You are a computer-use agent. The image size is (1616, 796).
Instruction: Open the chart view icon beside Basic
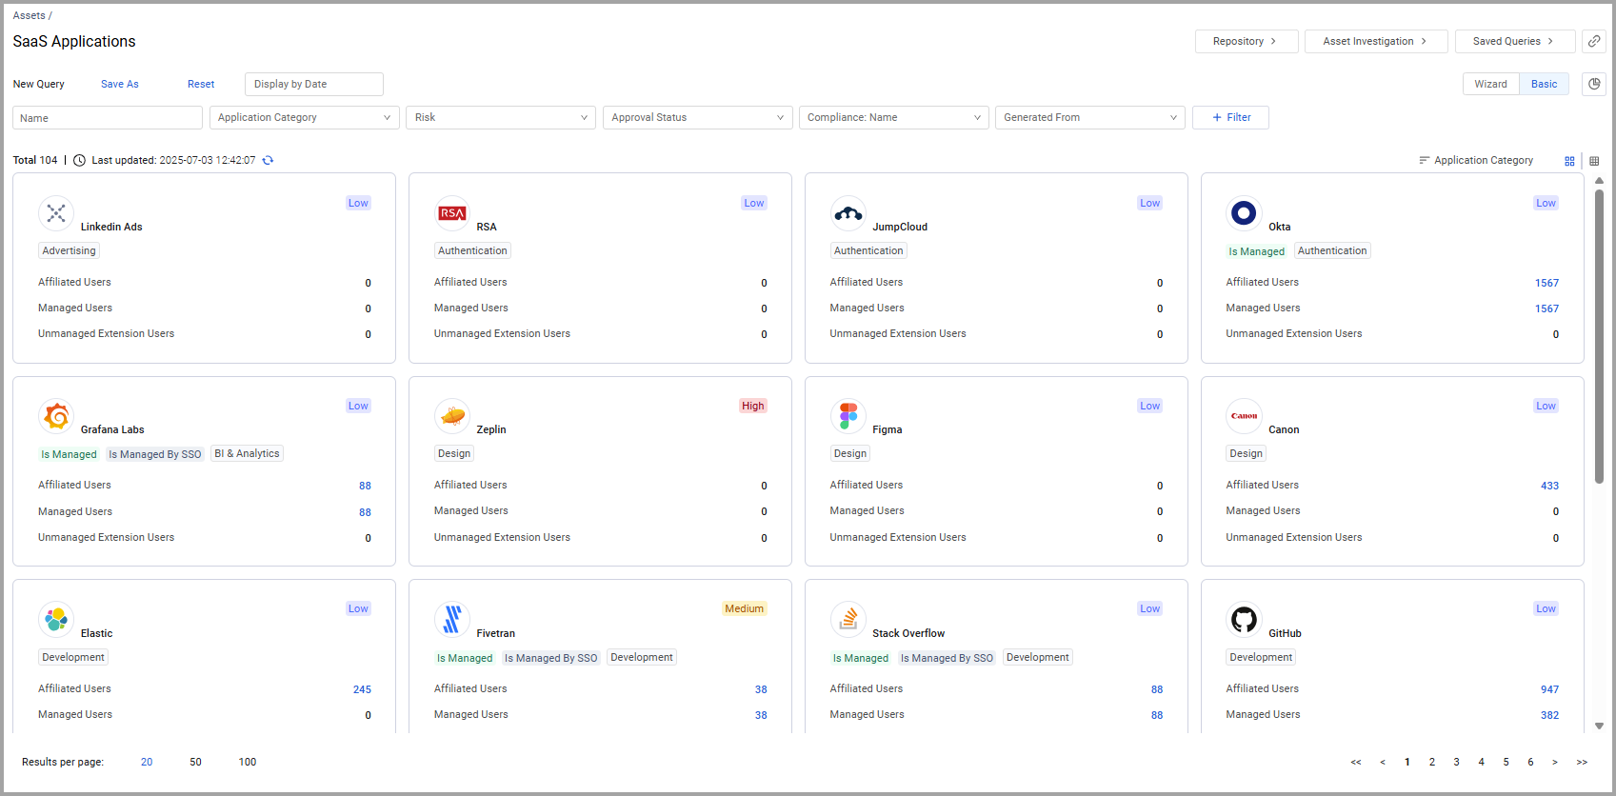click(1594, 84)
